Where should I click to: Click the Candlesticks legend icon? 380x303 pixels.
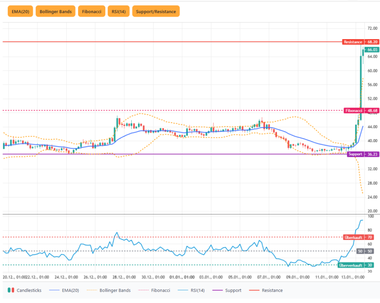point(10,290)
